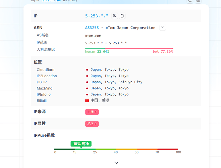Image resolution: width=221 pixels, height=168 pixels.
Task: Click the scale tick label 15
Action: pyautogui.click(x=74, y=152)
